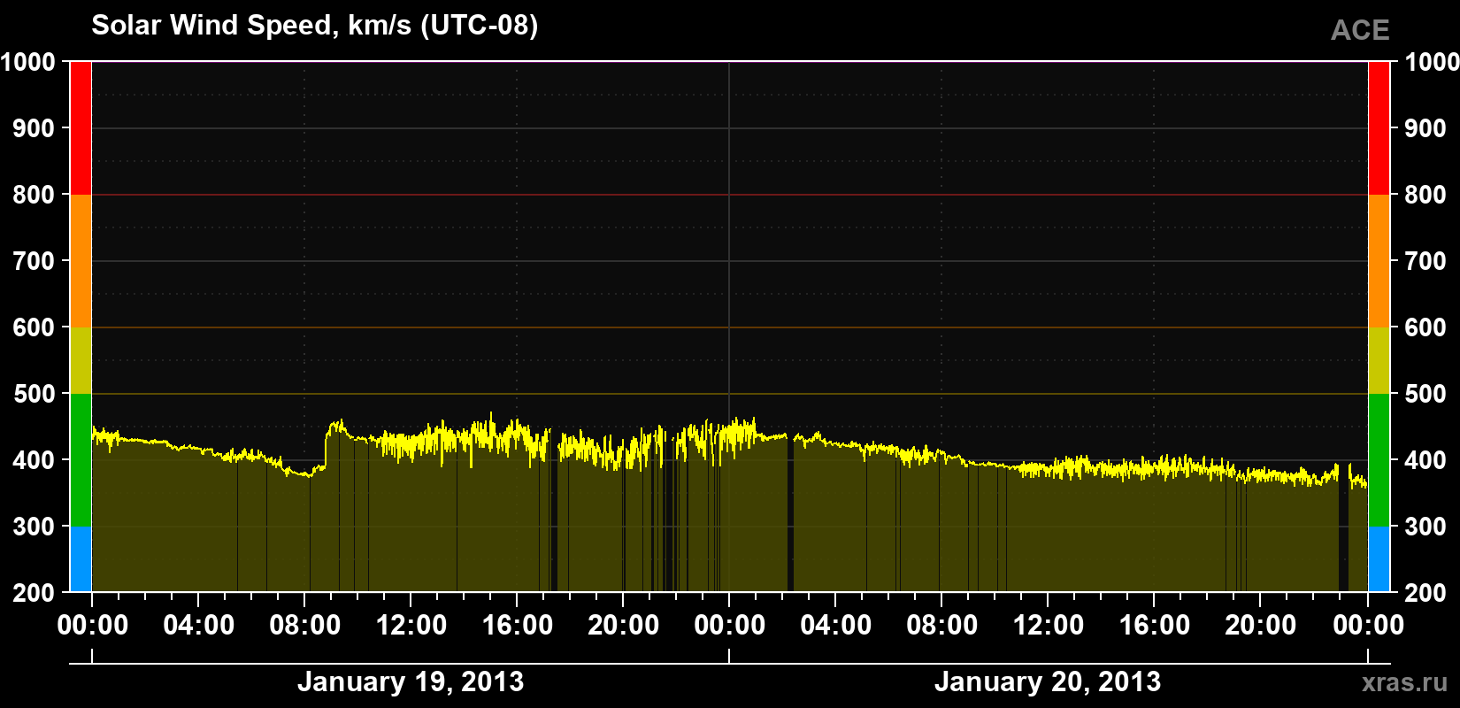This screenshot has height=708, width=1460.
Task: Click the January 20, 2013 date label
Action: point(1048,682)
